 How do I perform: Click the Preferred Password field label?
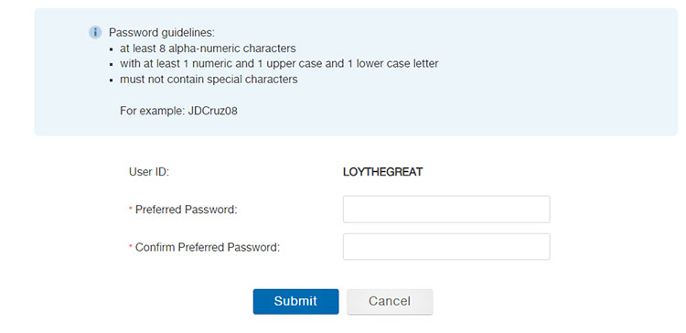pyautogui.click(x=186, y=210)
